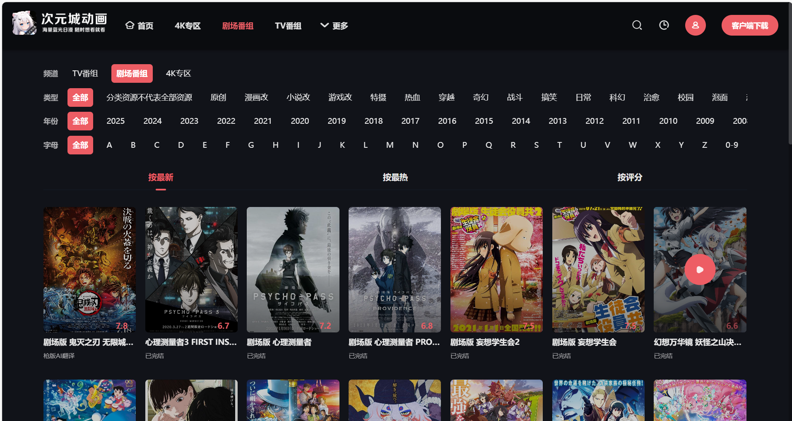Filter by type 热血
Image resolution: width=792 pixels, height=421 pixels.
pos(412,97)
